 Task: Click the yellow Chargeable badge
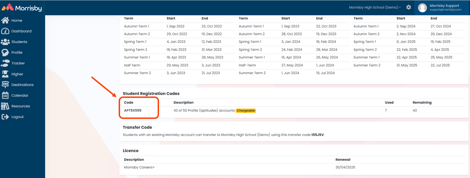pyautogui.click(x=246, y=111)
